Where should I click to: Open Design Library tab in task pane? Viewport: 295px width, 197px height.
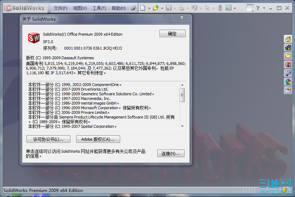coord(288,47)
